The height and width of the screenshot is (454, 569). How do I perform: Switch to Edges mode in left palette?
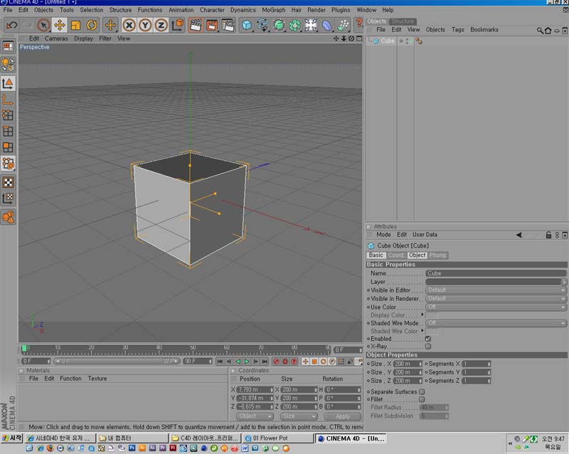click(8, 132)
